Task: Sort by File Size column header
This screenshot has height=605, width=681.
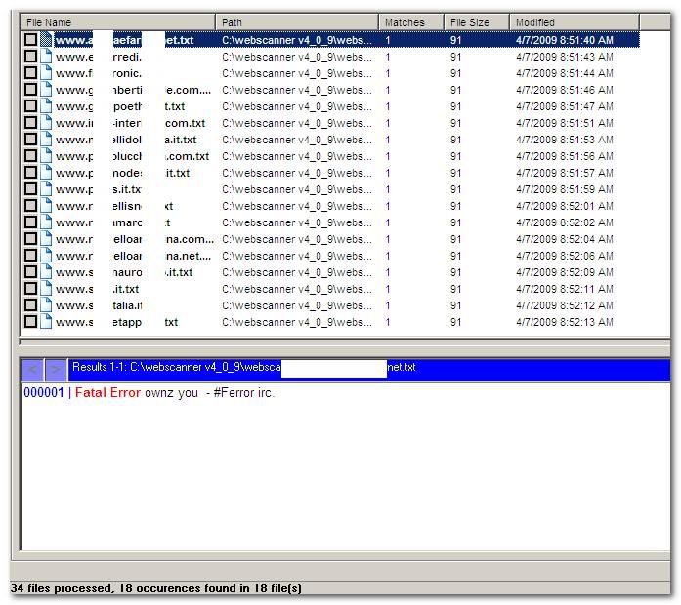Action: tap(476, 21)
